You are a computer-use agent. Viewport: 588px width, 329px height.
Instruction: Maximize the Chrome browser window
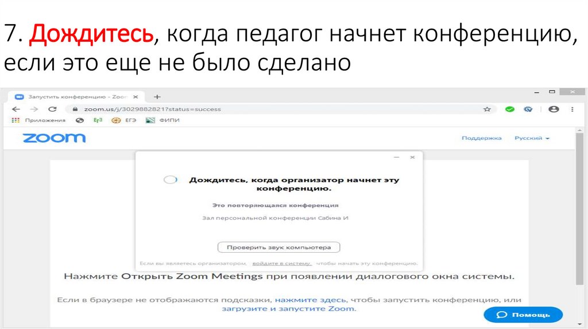552,92
